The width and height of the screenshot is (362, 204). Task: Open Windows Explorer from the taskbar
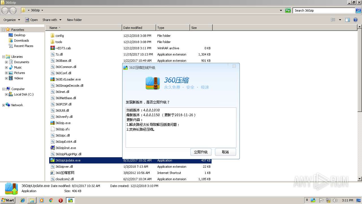coord(32,200)
